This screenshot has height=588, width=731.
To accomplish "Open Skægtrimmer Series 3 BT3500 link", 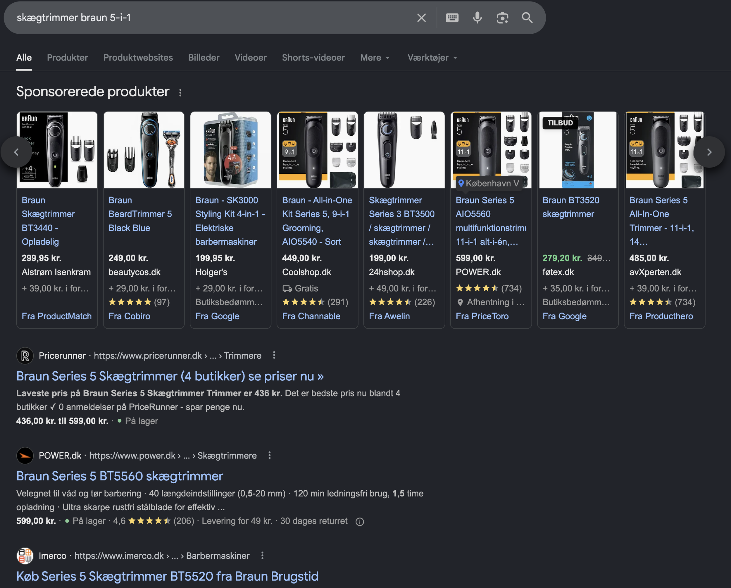I will 402,221.
